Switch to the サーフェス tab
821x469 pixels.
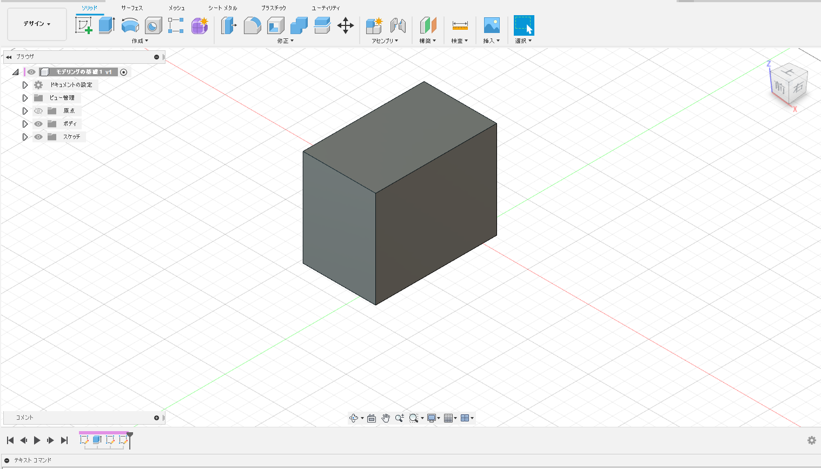coord(132,8)
